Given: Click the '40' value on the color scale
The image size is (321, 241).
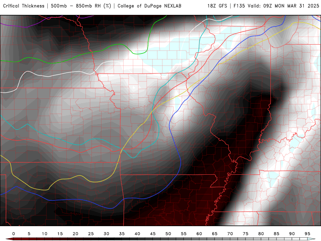Looking at the screenshot, I should (x=137, y=234).
